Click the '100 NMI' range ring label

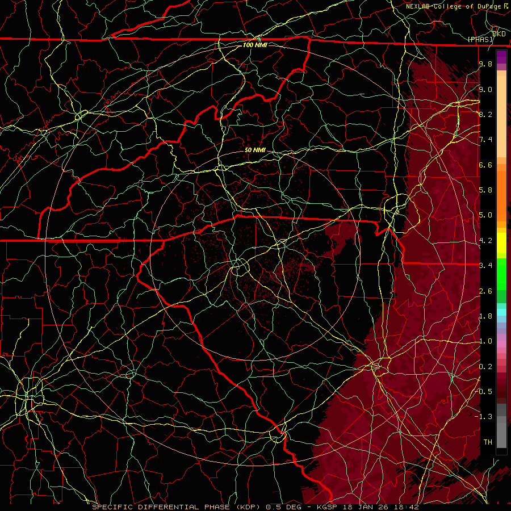click(255, 45)
